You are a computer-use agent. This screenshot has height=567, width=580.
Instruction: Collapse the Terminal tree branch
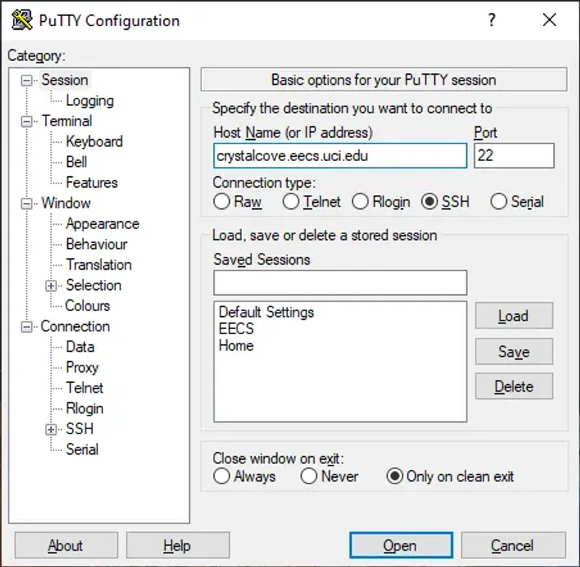29,121
